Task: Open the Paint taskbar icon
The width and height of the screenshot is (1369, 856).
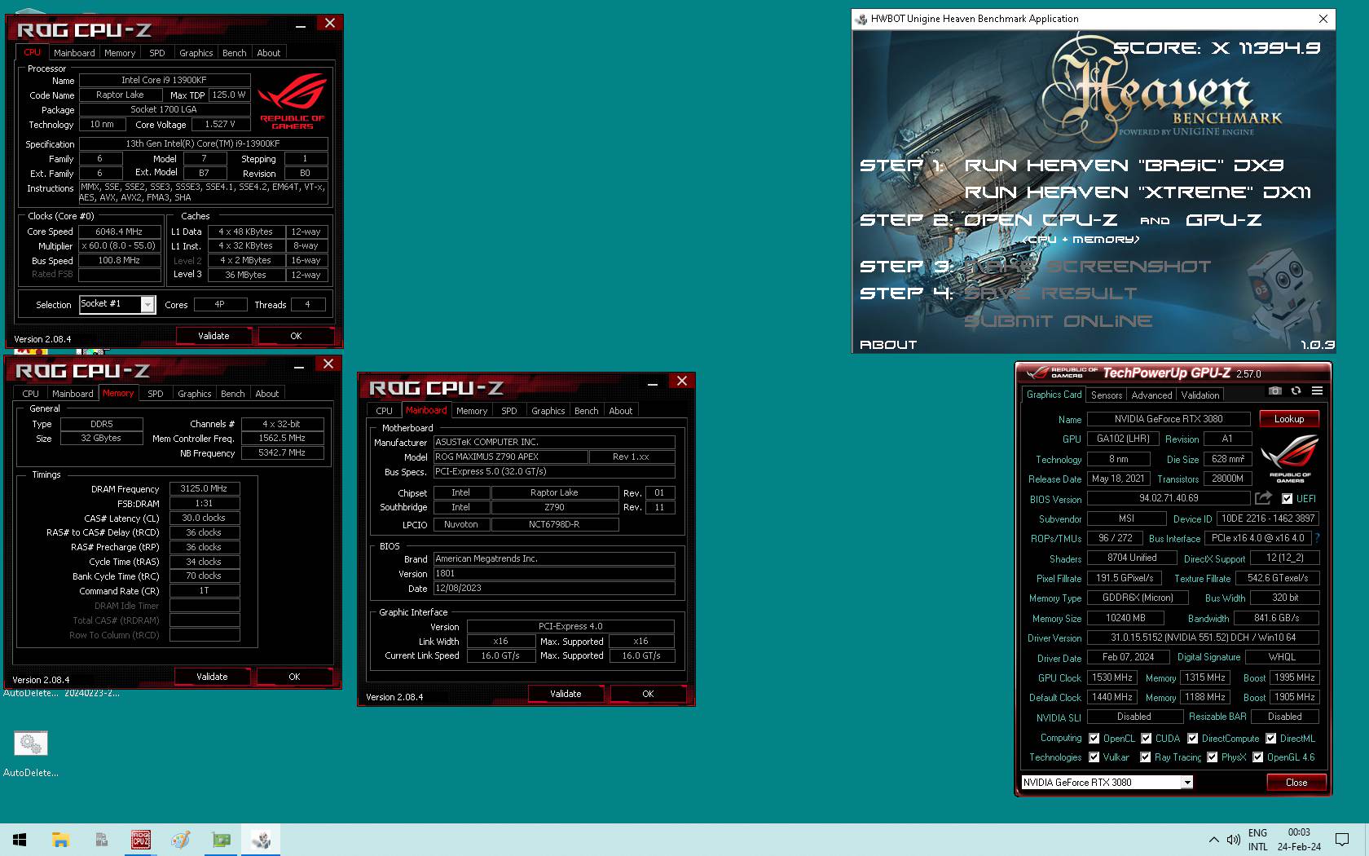Action: pyautogui.click(x=181, y=840)
